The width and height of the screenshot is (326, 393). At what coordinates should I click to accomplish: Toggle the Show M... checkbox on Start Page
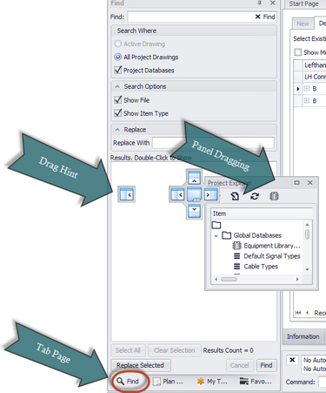tap(298, 52)
